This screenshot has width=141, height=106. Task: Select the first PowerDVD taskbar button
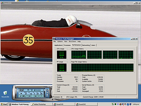pyautogui.click(x=64, y=104)
